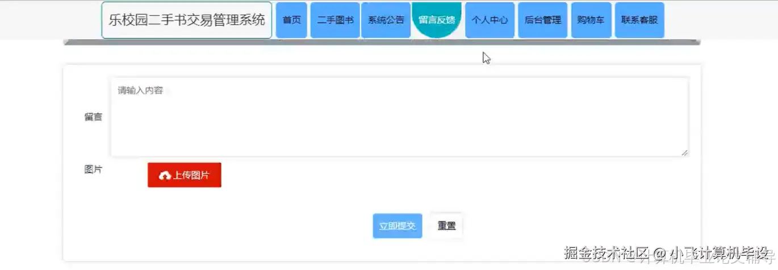Click the 上传图片 button text
The height and width of the screenshot is (270, 778).
191,176
